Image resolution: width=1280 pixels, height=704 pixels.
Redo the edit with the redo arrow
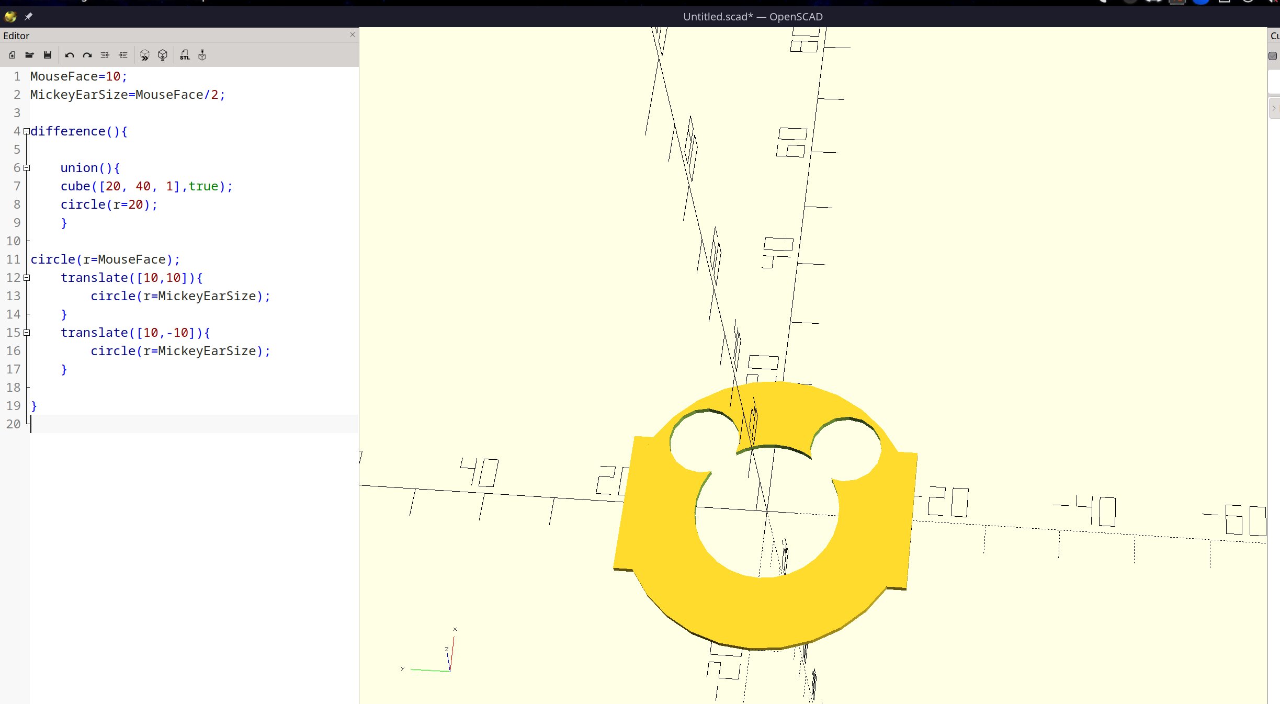tap(87, 55)
